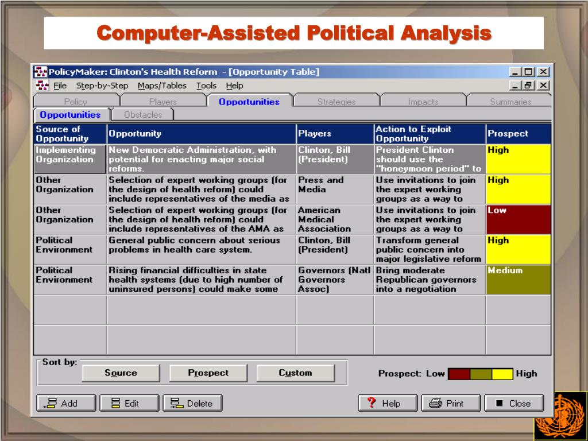Sort the table by Source
Viewport: 588px width, 441px height.
point(121,373)
